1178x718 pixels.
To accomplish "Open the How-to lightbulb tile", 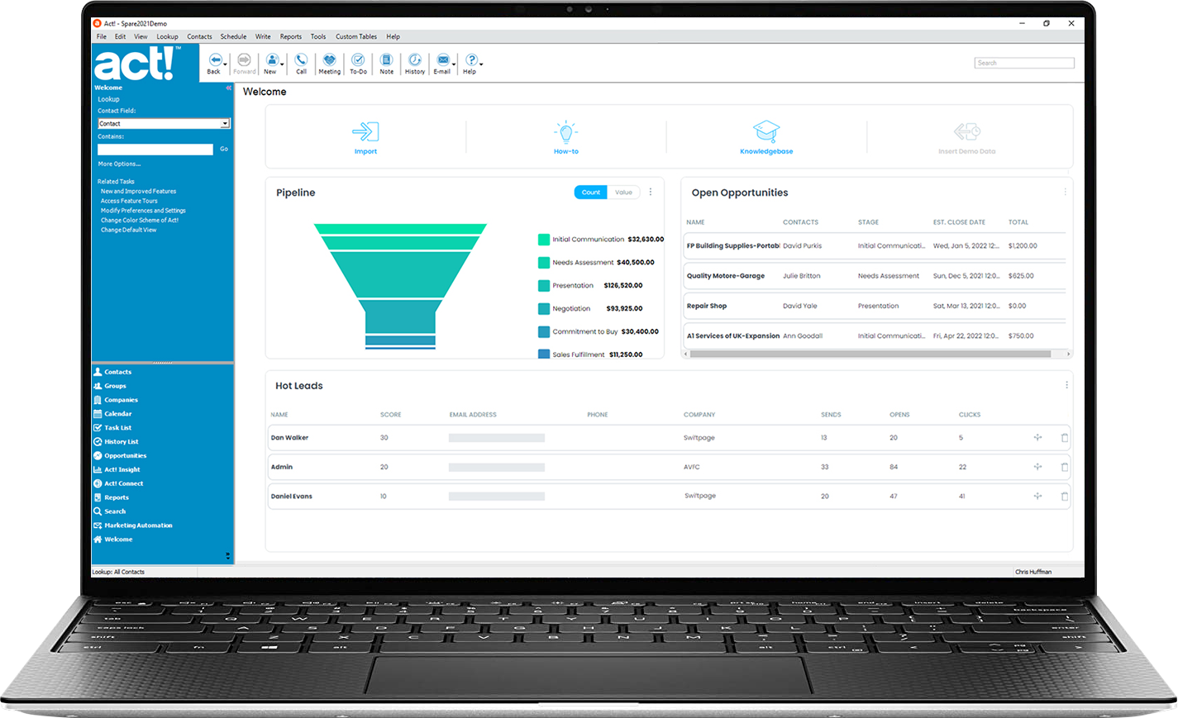I will [566, 131].
